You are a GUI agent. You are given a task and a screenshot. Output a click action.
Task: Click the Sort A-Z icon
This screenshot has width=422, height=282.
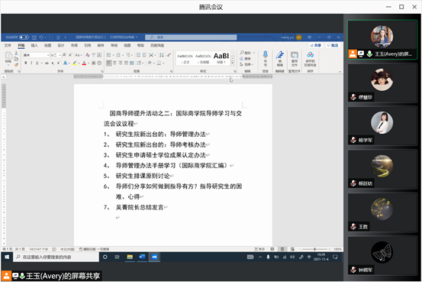[162, 55]
